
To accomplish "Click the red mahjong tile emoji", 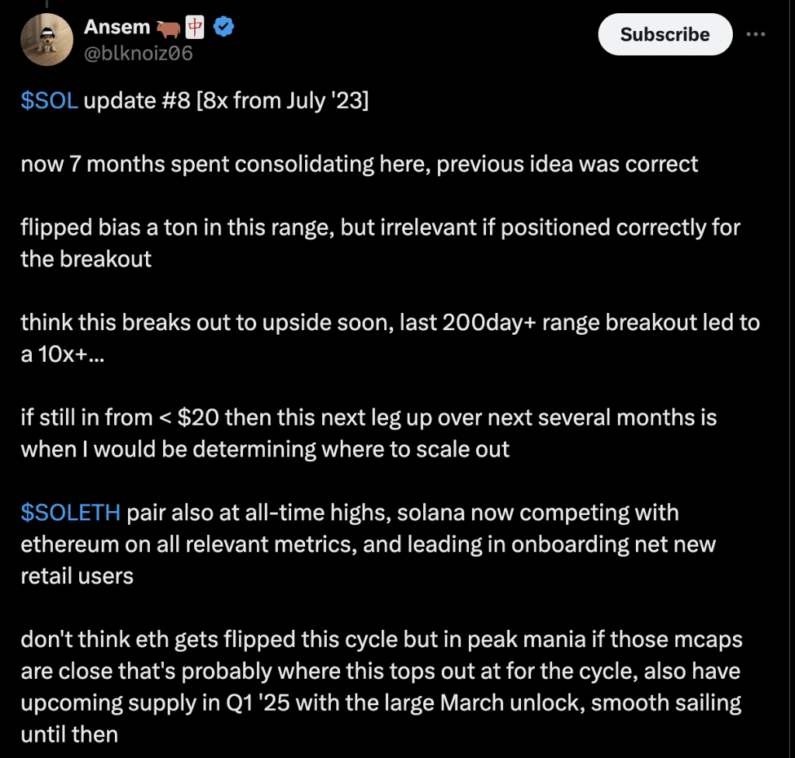I will 195,27.
